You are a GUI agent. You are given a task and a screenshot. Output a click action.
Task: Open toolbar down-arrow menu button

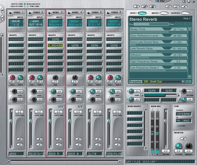pos(184,6)
